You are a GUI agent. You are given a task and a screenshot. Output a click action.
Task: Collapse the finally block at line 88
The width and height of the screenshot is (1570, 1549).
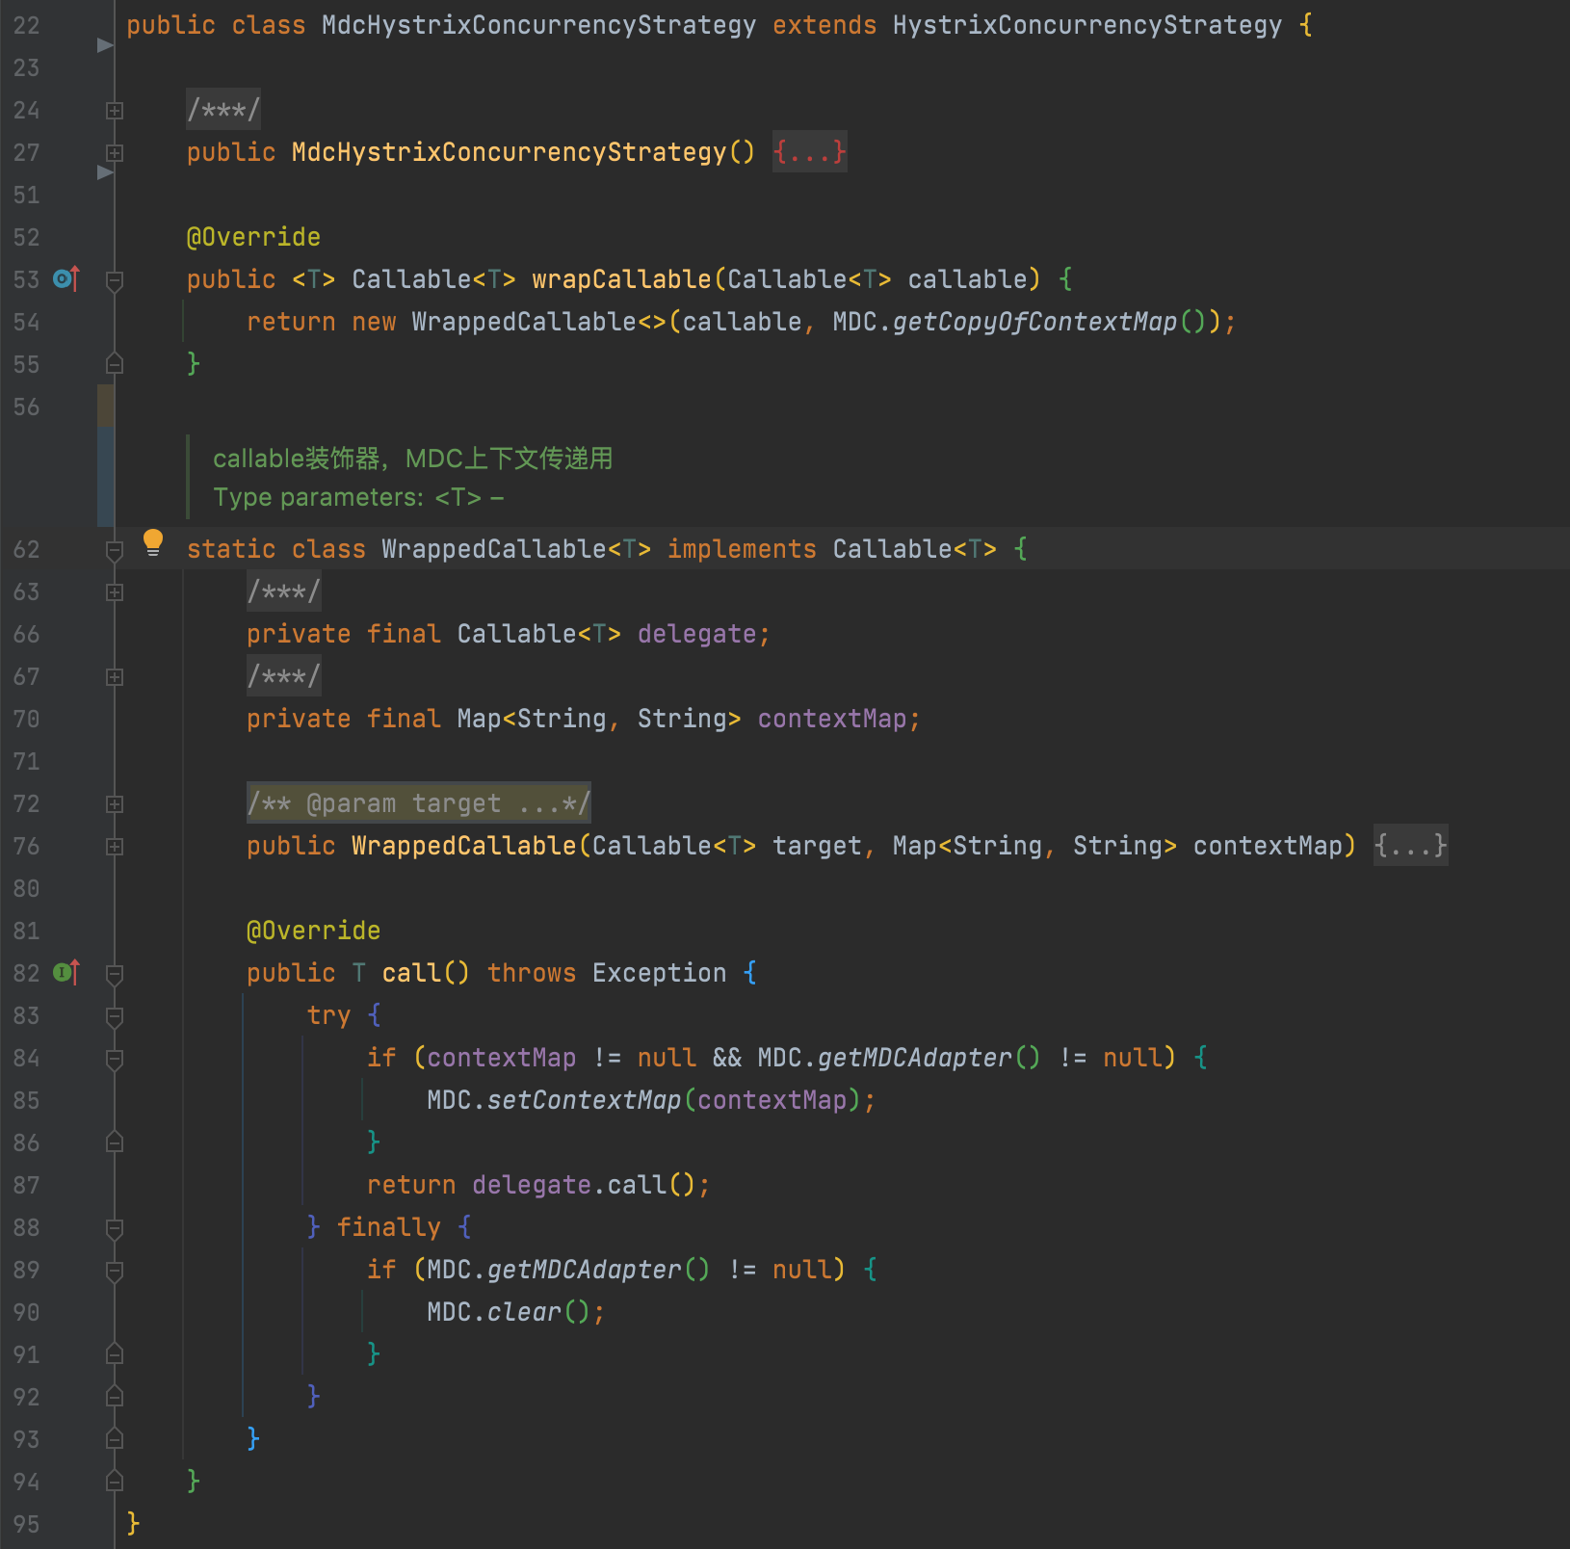click(115, 1228)
